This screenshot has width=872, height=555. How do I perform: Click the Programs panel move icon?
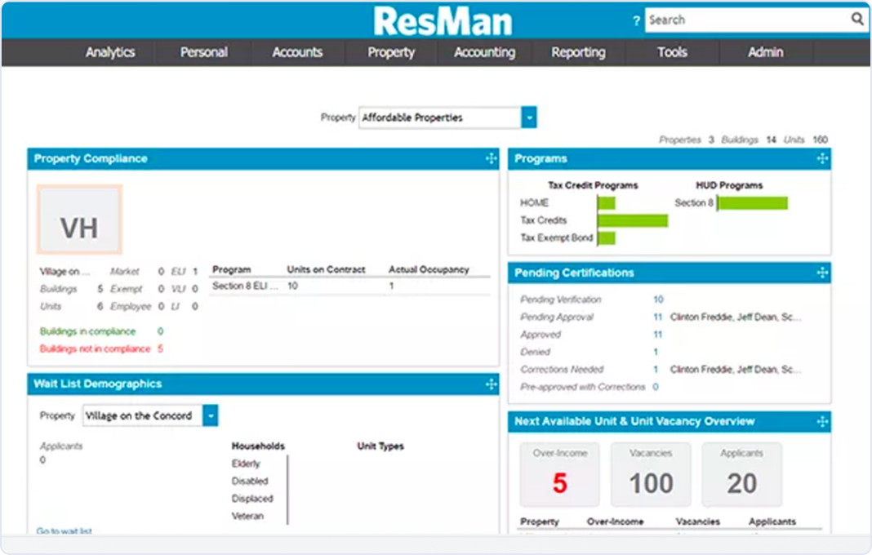tap(822, 158)
